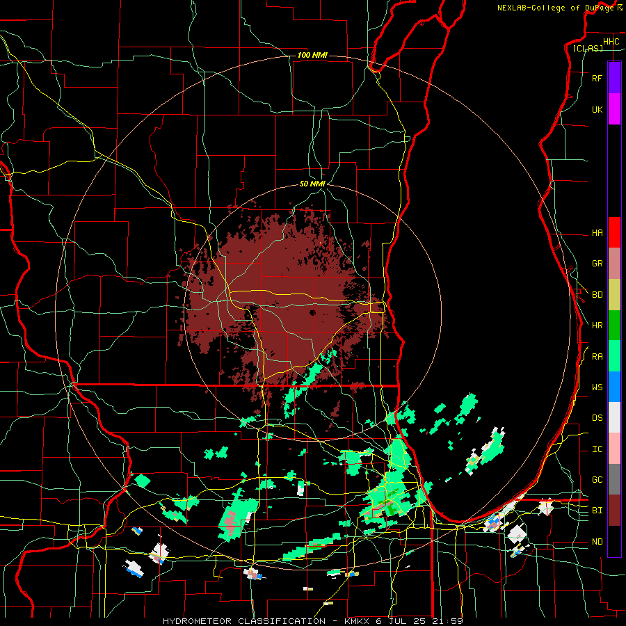
Task: Click the 'DS' legend label
Action: click(597, 418)
